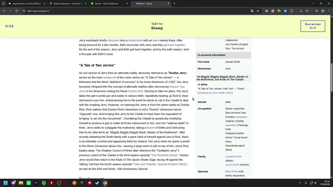Open the translate page icon
Viewport: 333px width, 187px height.
tap(252, 11)
